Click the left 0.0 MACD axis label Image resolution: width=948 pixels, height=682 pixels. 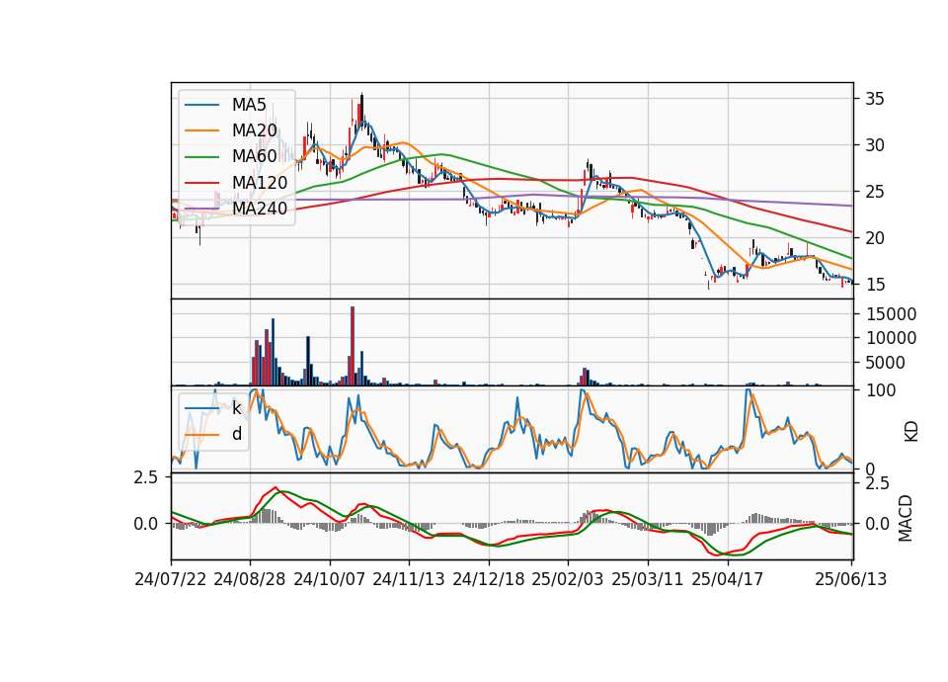pyautogui.click(x=145, y=524)
